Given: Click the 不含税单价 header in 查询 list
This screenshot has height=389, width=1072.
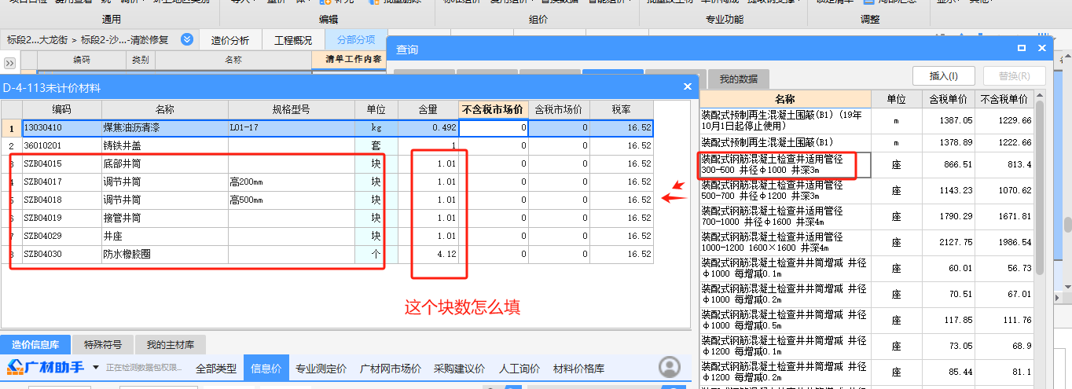Looking at the screenshot, I should click(1004, 100).
